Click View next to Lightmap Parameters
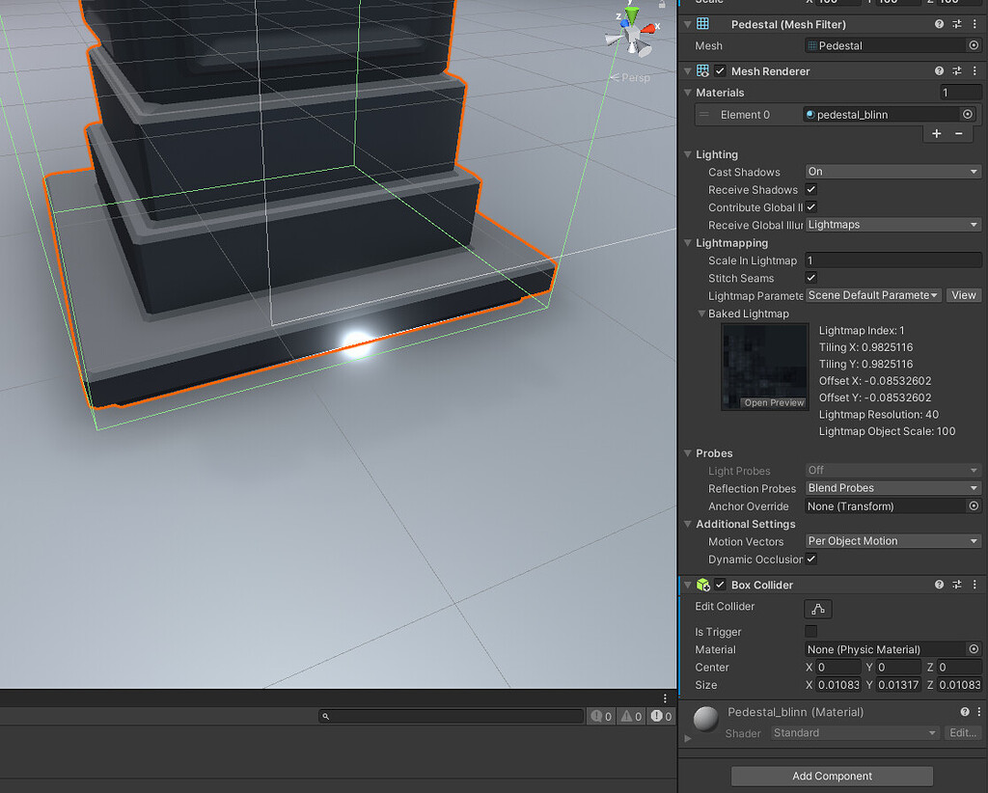Image resolution: width=988 pixels, height=793 pixels. pyautogui.click(x=963, y=295)
